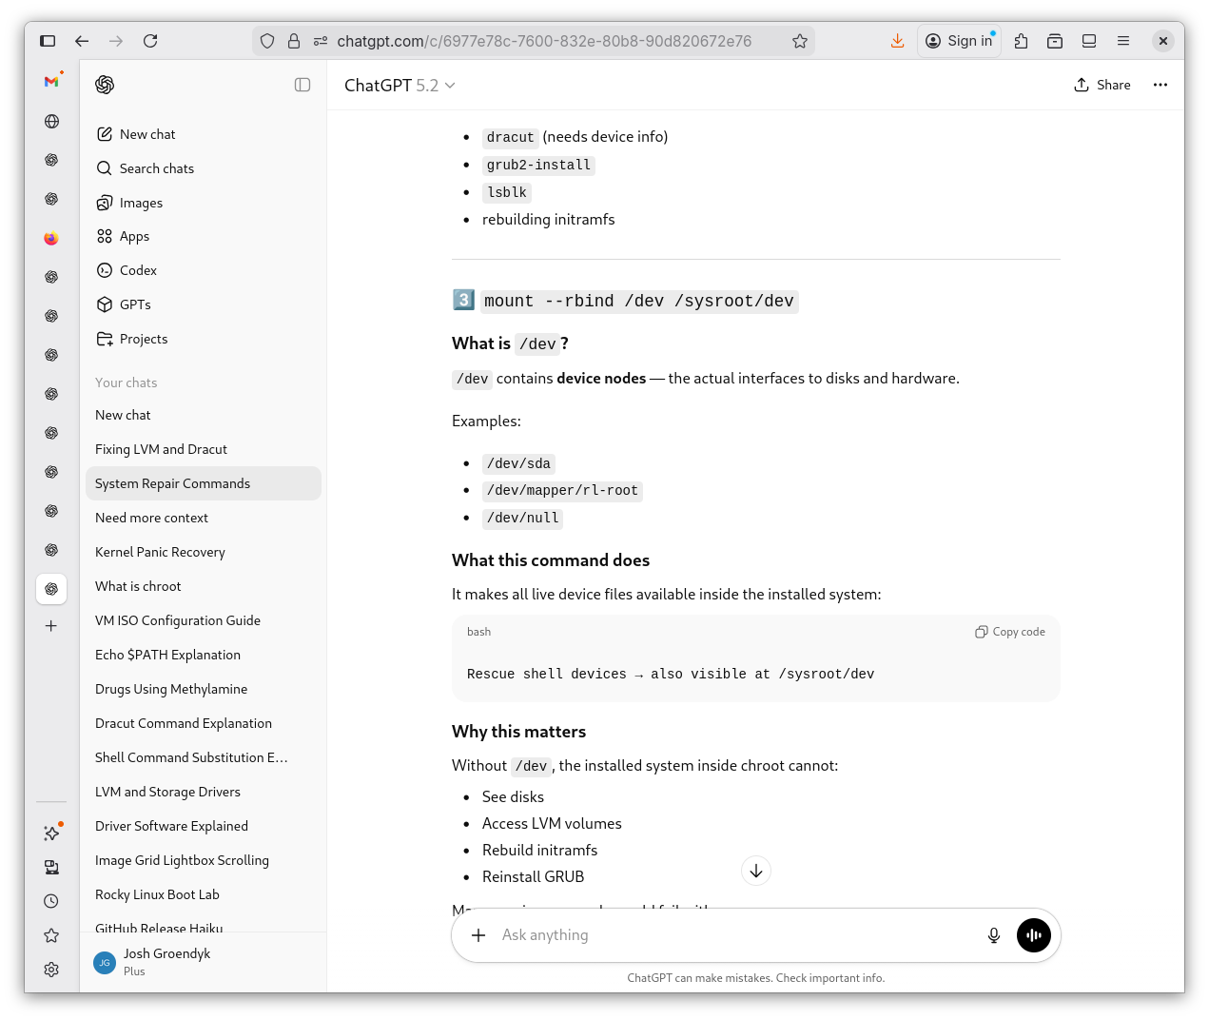
Task: Open the Share conversation dialog
Action: point(1102,85)
